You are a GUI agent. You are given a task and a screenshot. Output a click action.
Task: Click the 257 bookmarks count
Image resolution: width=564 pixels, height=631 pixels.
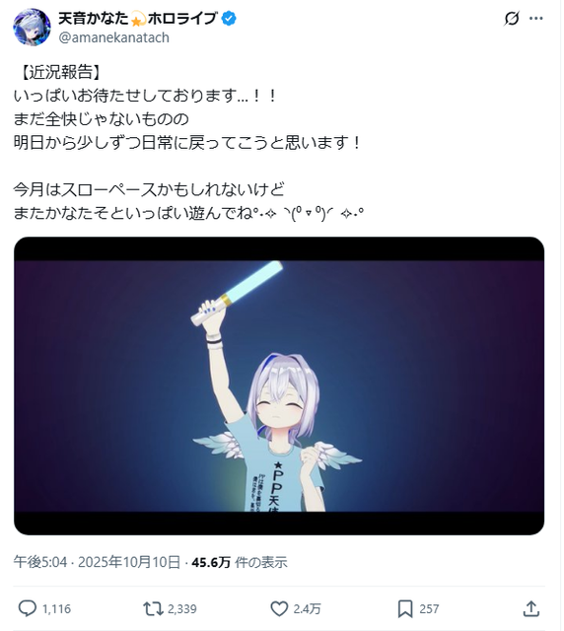point(429,609)
